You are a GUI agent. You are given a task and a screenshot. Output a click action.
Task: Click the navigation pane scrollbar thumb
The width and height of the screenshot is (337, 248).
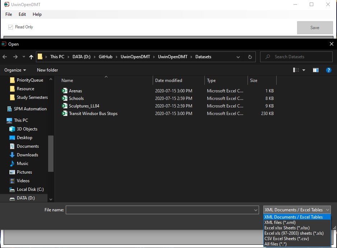click(x=51, y=153)
